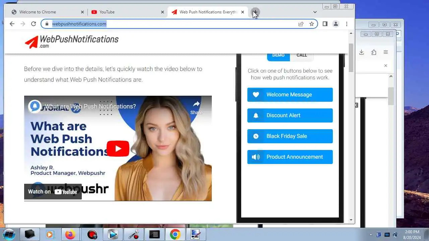Open the video title link
The height and width of the screenshot is (241, 429).
click(90, 106)
